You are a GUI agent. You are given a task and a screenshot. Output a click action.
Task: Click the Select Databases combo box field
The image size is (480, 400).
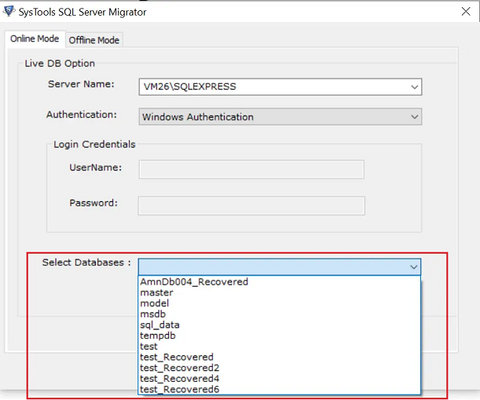(x=280, y=267)
